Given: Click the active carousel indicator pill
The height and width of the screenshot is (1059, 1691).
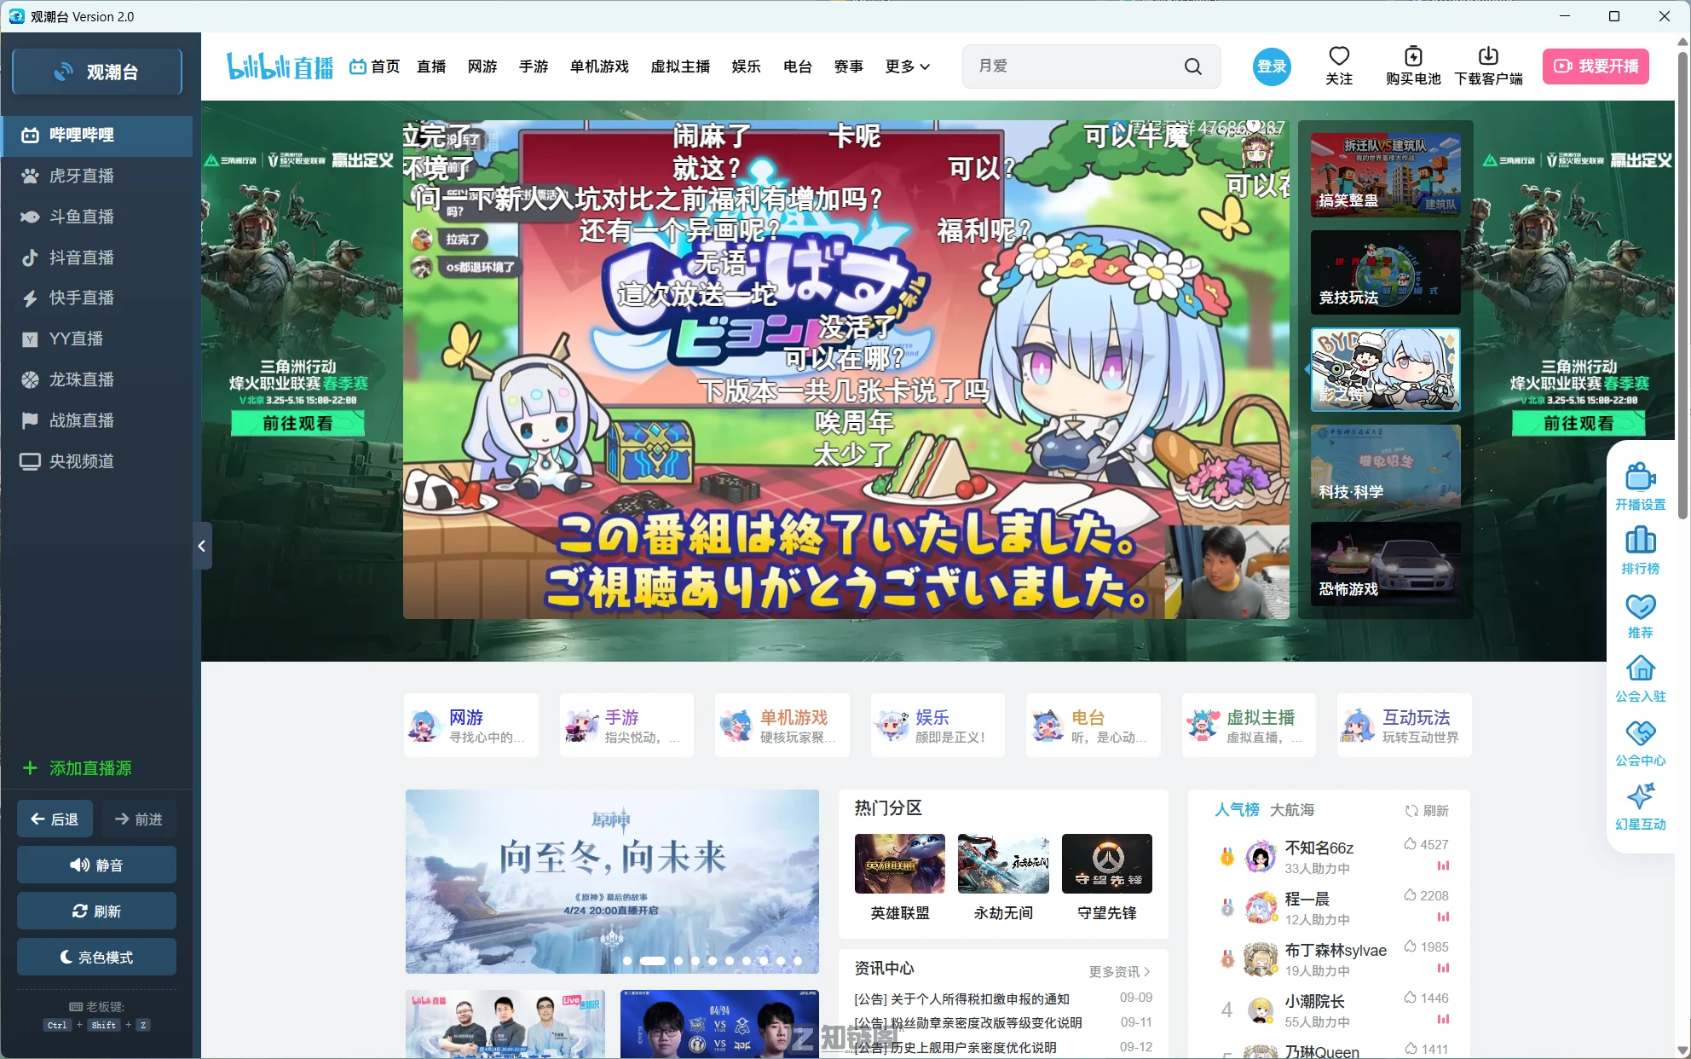Looking at the screenshot, I should (653, 961).
